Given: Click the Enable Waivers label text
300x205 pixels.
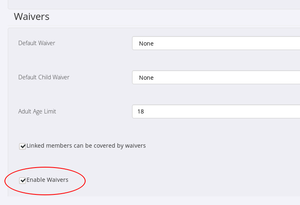Looking at the screenshot, I should point(47,180).
